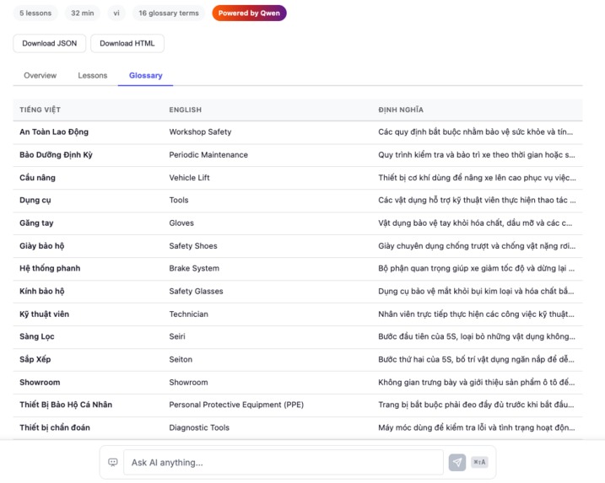Click the definition starting 'Bước thứ hai của 5S'
Viewport: 605px width, 483px height.
(x=476, y=359)
